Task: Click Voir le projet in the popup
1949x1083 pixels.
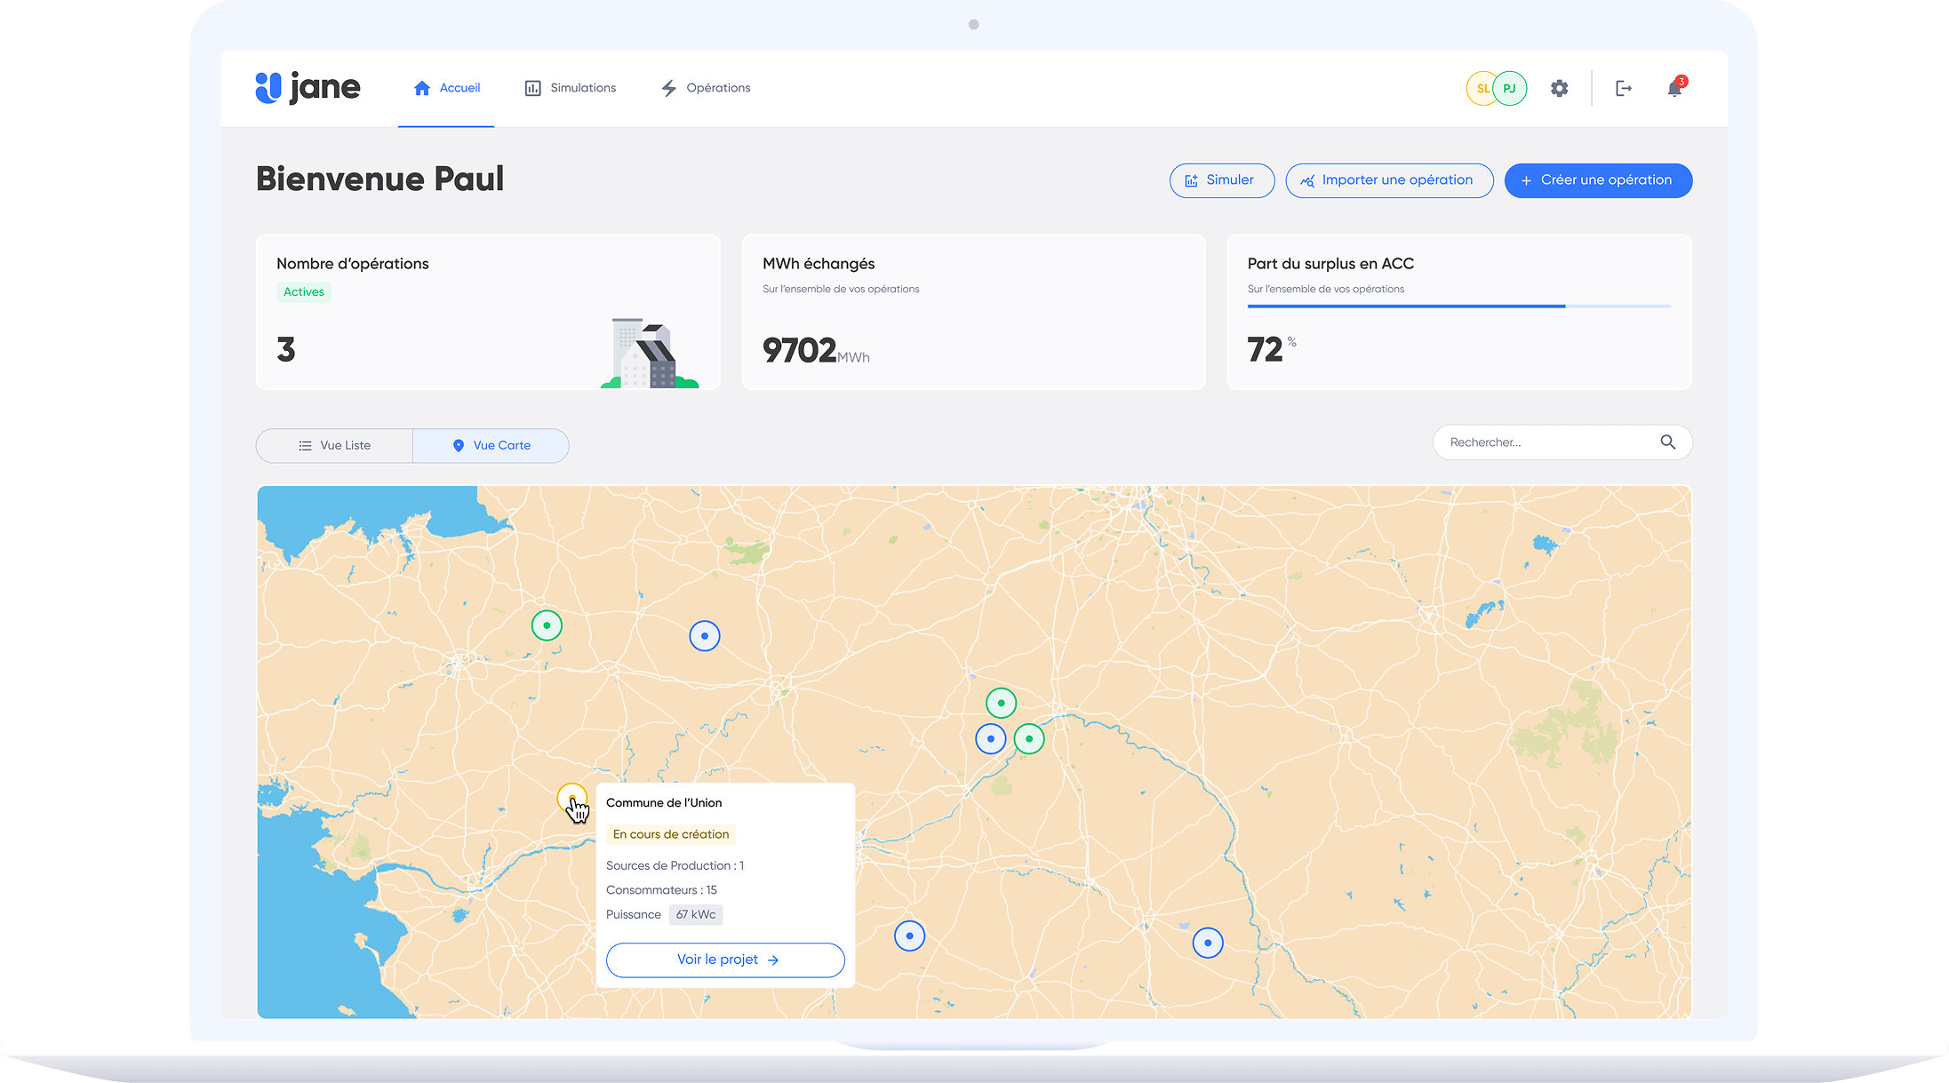Action: [x=725, y=960]
